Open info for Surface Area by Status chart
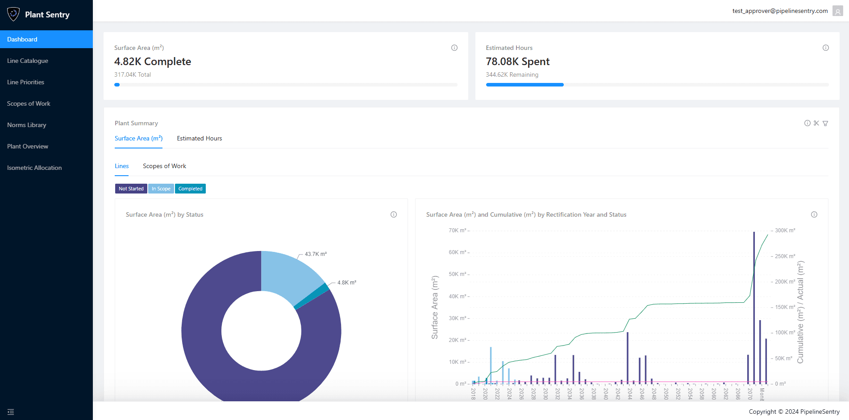Viewport: 849px width, 420px height. (393, 214)
